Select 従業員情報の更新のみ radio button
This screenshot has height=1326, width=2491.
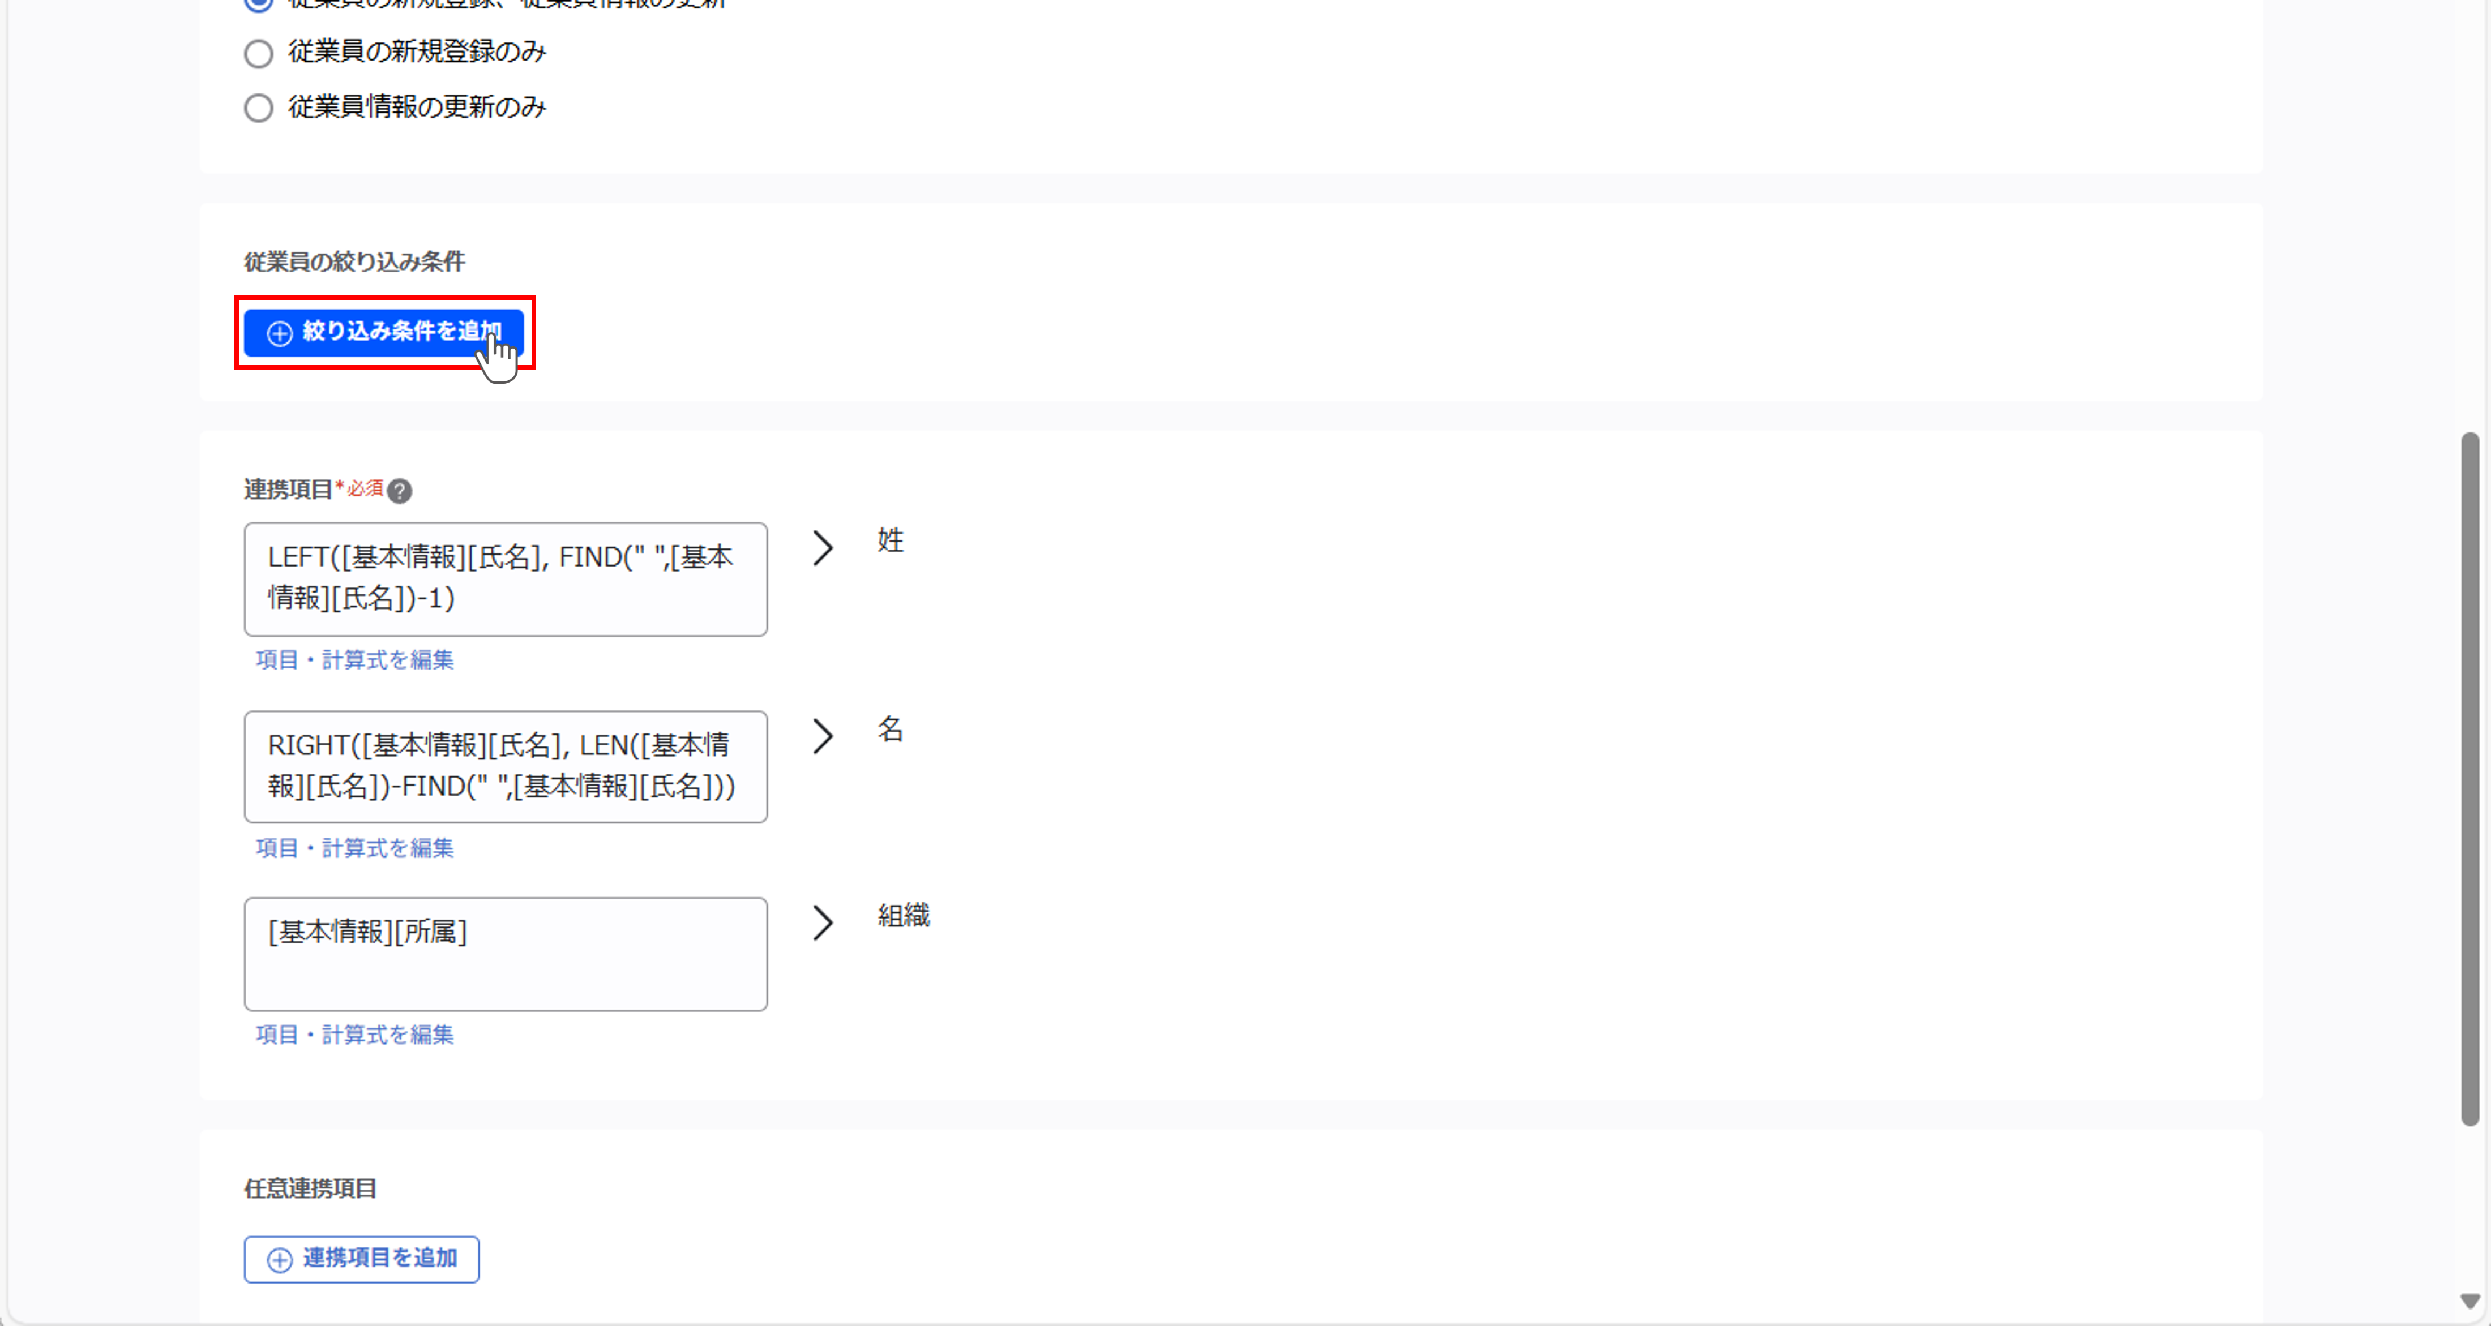(258, 108)
